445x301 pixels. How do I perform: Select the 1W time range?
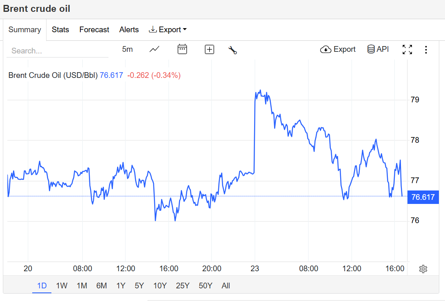point(62,286)
